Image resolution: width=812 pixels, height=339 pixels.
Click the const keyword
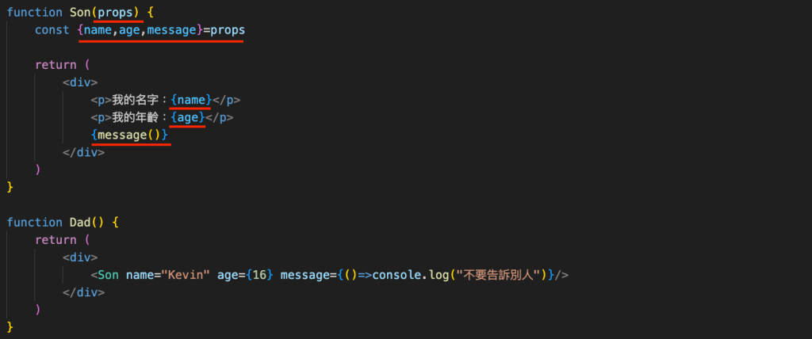(x=52, y=30)
